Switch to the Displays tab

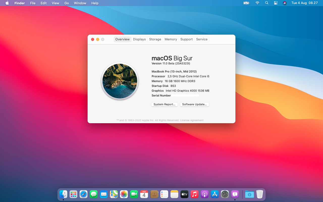coord(139,39)
